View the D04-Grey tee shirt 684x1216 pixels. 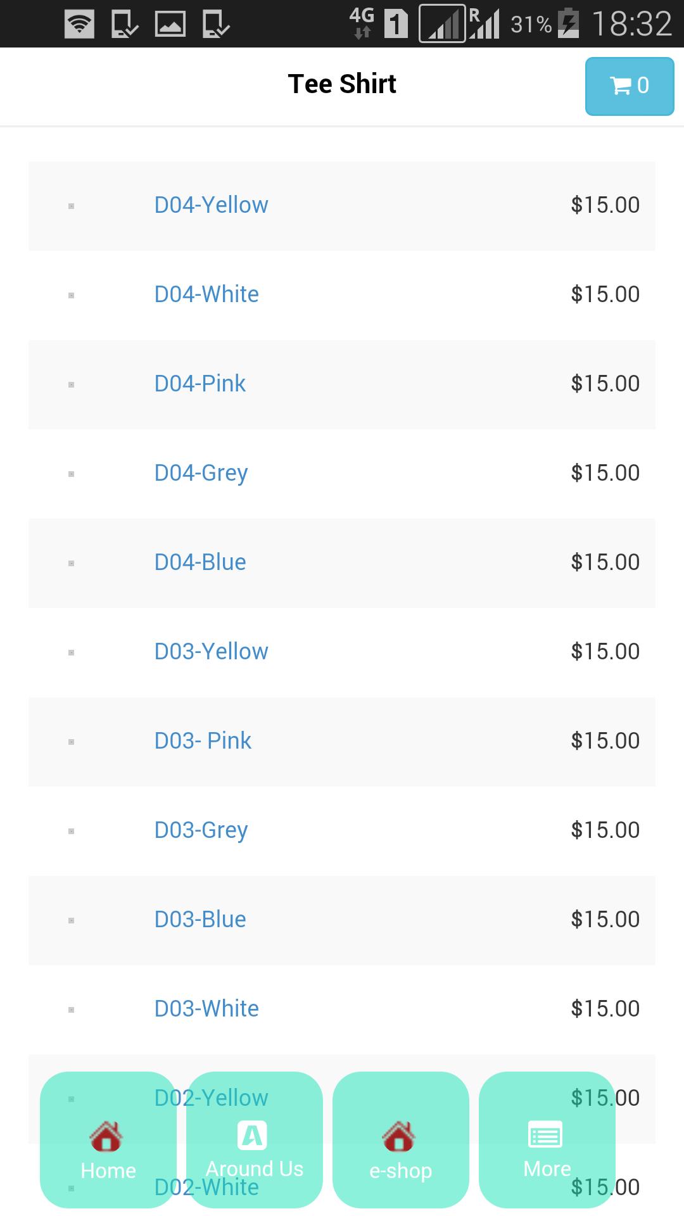(201, 473)
